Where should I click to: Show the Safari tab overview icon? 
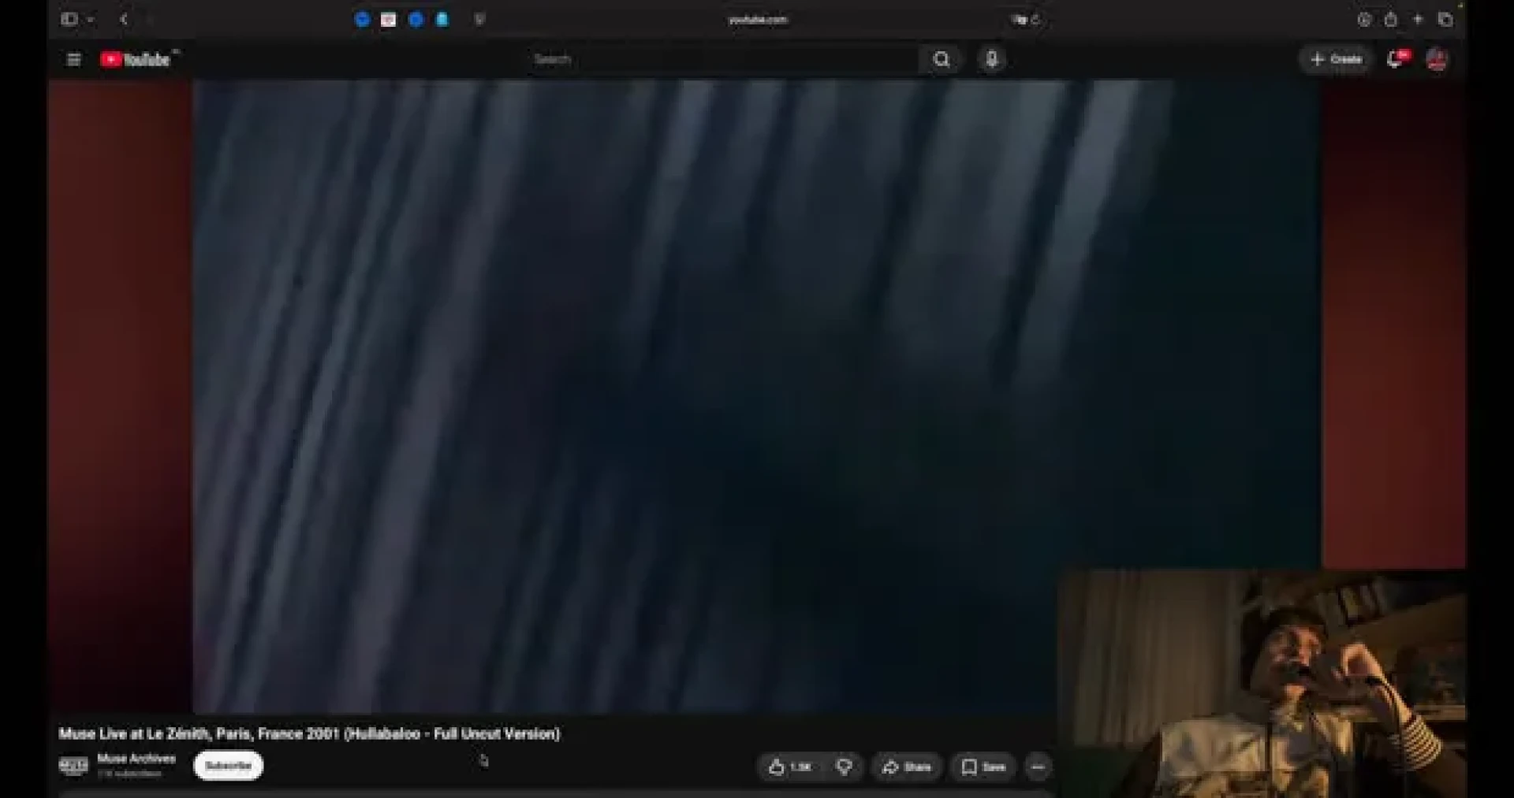pos(1445,19)
